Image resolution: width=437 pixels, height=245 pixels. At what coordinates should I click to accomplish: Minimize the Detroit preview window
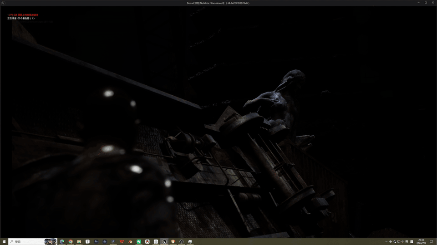[x=418, y=3]
